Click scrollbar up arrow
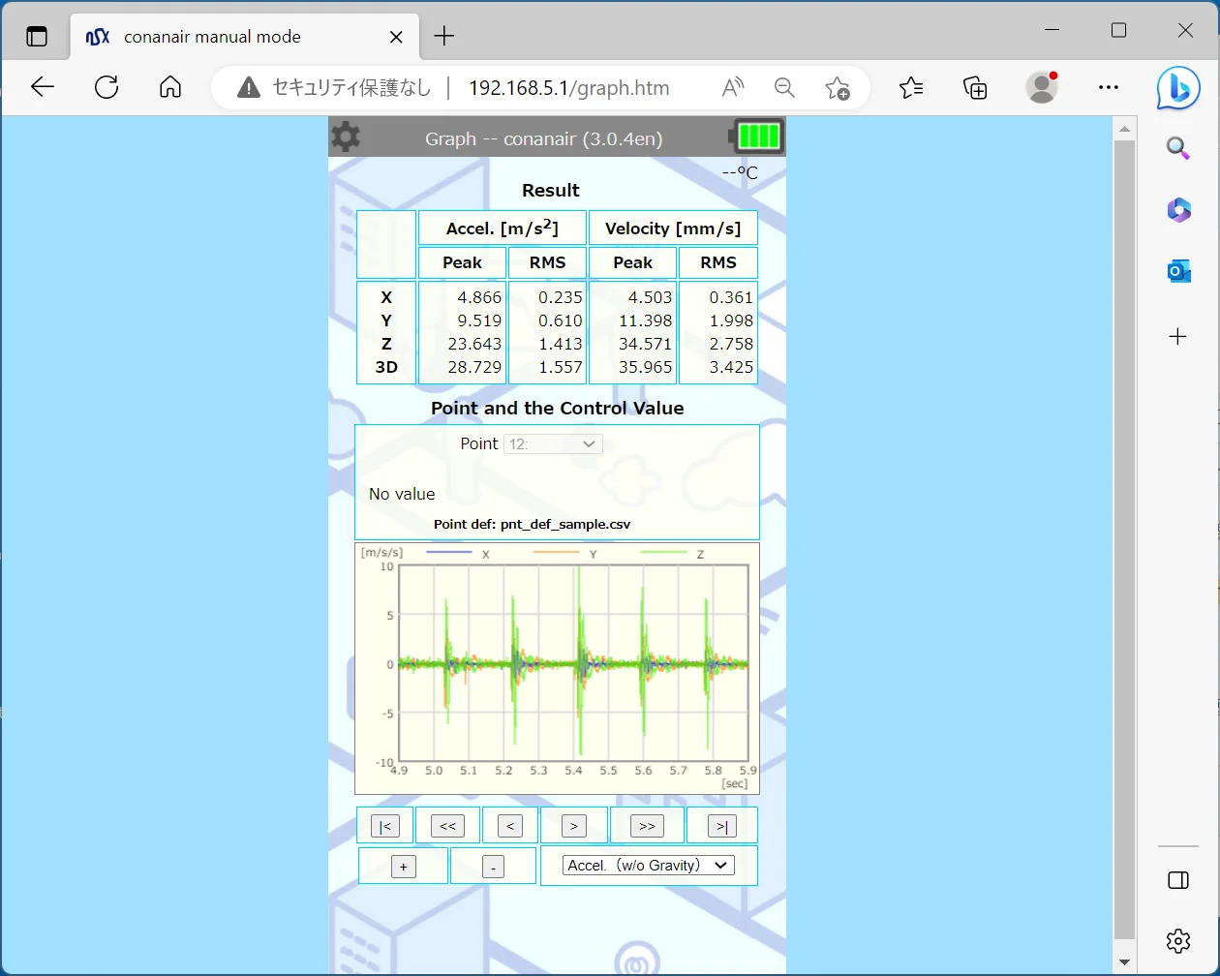1220x976 pixels. tap(1124, 129)
